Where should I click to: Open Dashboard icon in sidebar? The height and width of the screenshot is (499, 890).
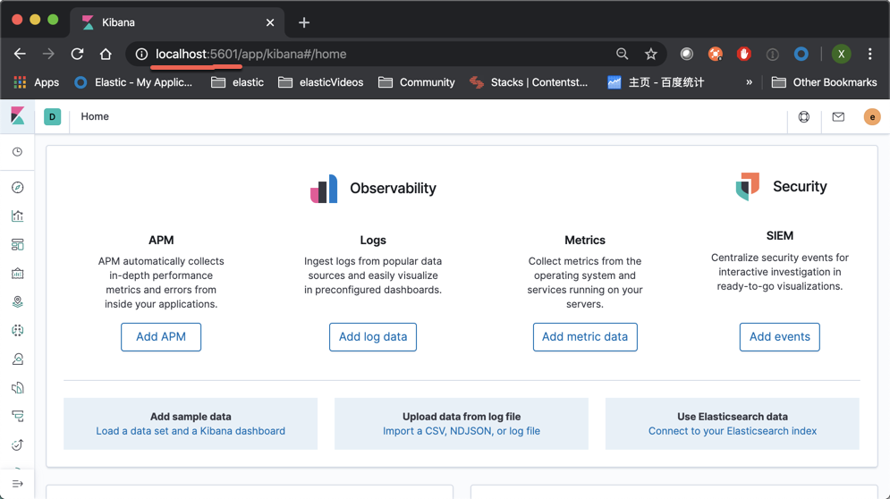tap(18, 245)
